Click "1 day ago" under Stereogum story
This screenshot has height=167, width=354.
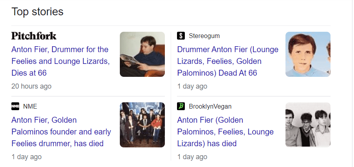(x=192, y=86)
